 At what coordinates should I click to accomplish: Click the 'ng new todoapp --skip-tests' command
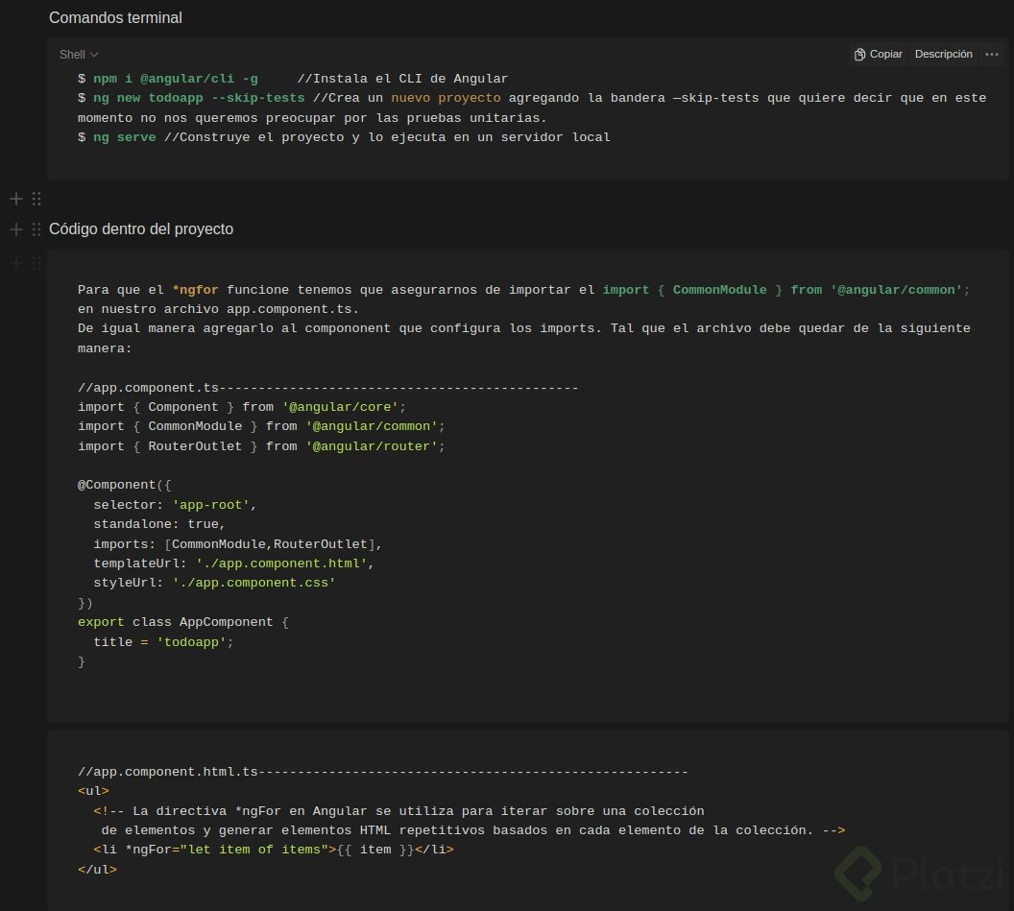pyautogui.click(x=199, y=98)
